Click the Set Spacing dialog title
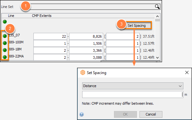The height and width of the screenshot is (120, 192). pos(96,73)
